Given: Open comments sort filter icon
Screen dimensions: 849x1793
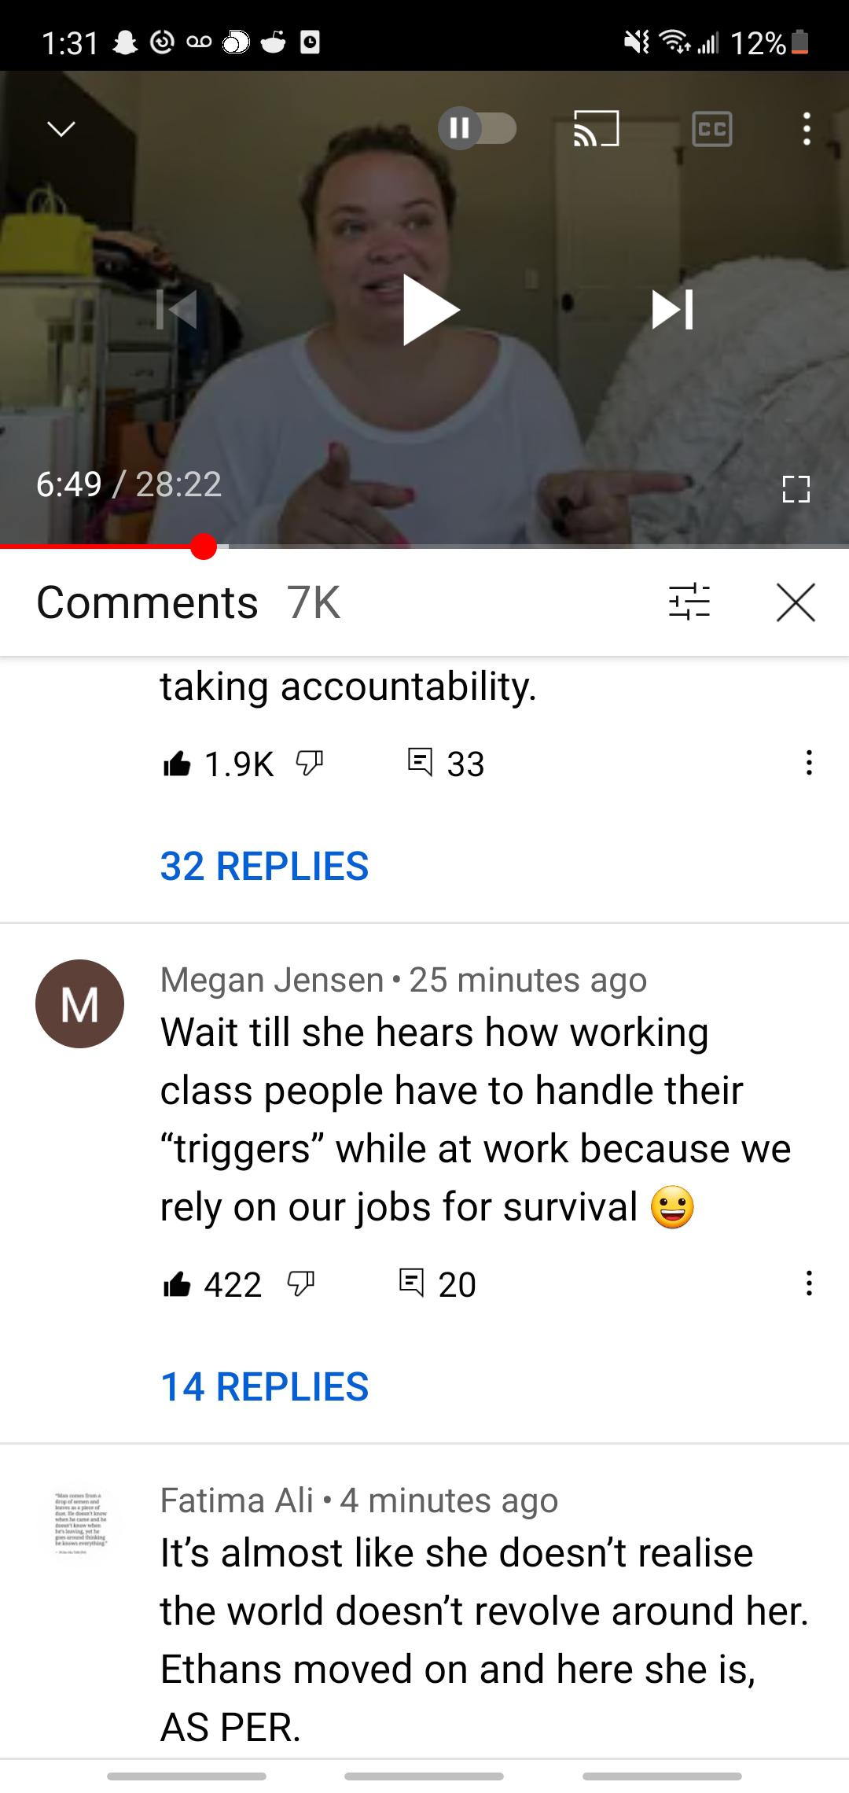Looking at the screenshot, I should click(689, 602).
